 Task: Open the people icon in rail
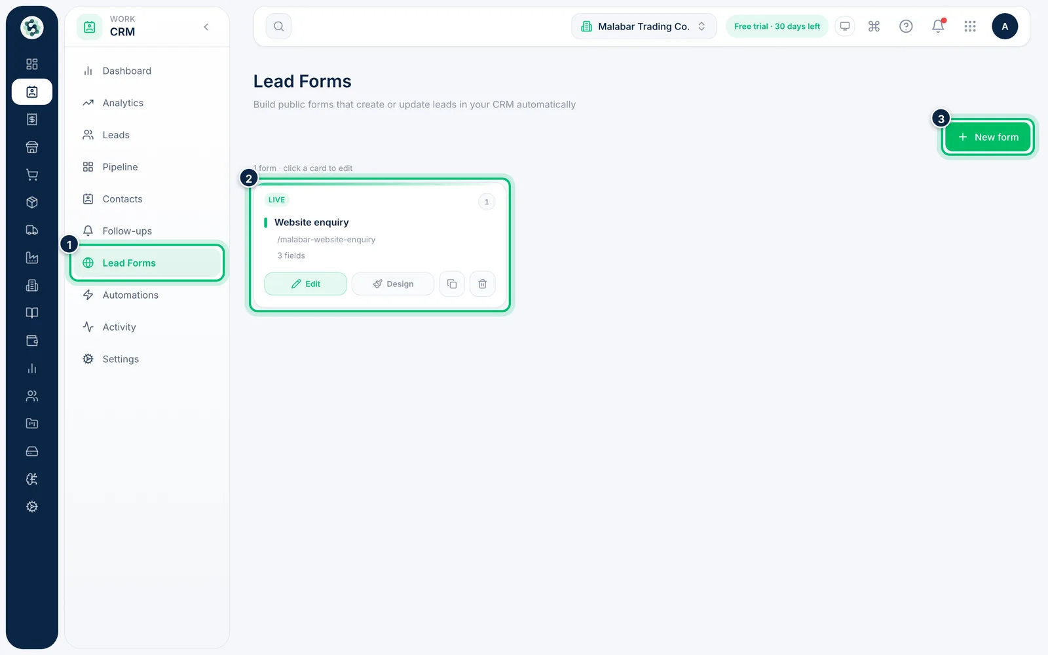click(31, 396)
